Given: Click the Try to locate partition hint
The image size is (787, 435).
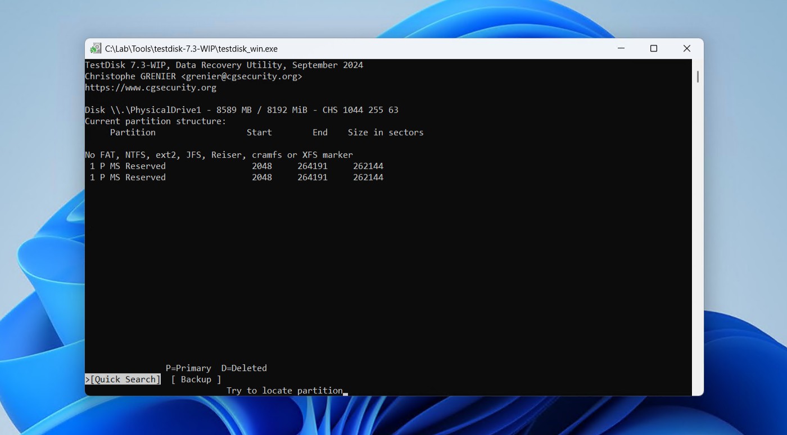Looking at the screenshot, I should (284, 391).
